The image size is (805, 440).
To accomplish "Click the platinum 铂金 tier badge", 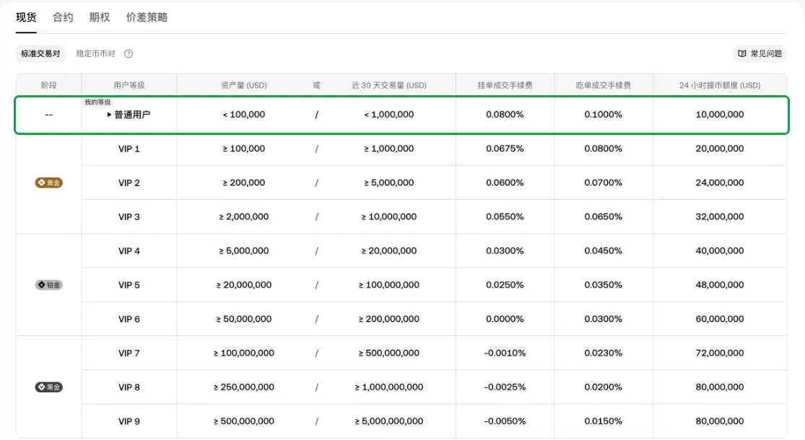I will [x=49, y=285].
